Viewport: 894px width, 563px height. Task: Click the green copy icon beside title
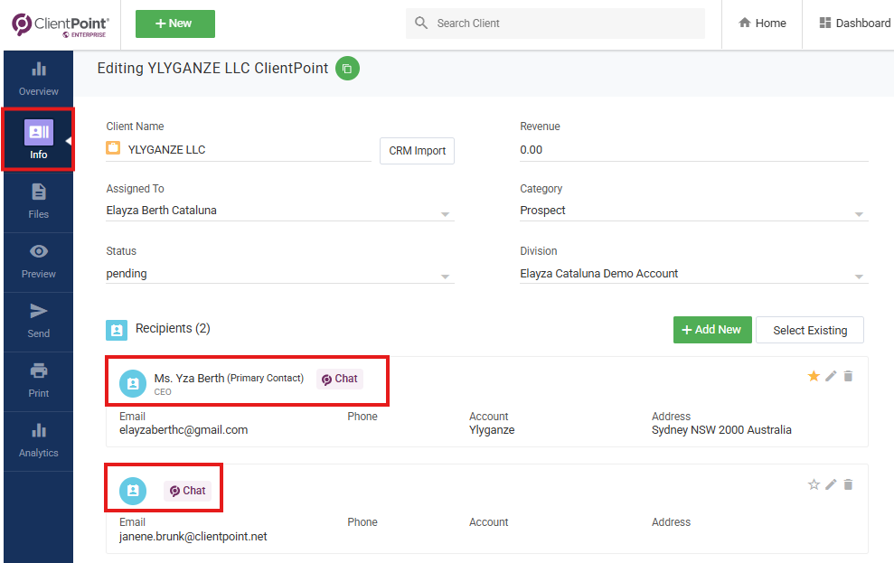(347, 69)
